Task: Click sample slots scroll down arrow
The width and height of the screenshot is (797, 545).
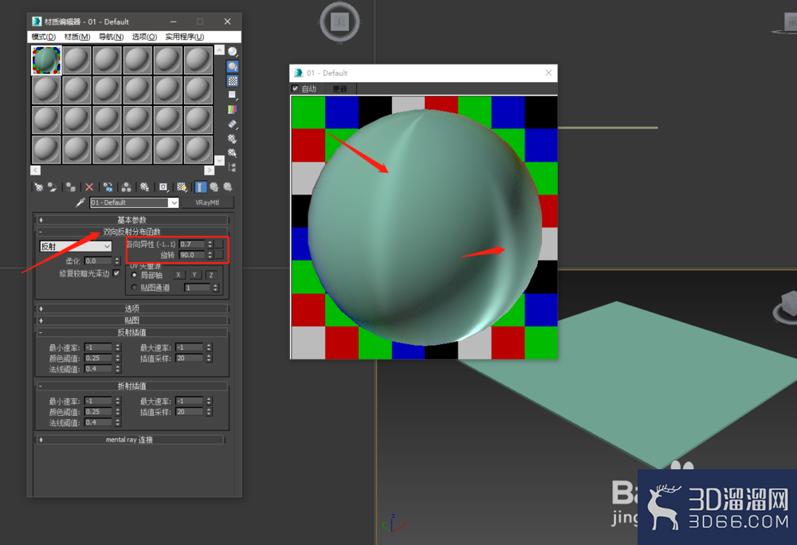Action: pyautogui.click(x=220, y=160)
